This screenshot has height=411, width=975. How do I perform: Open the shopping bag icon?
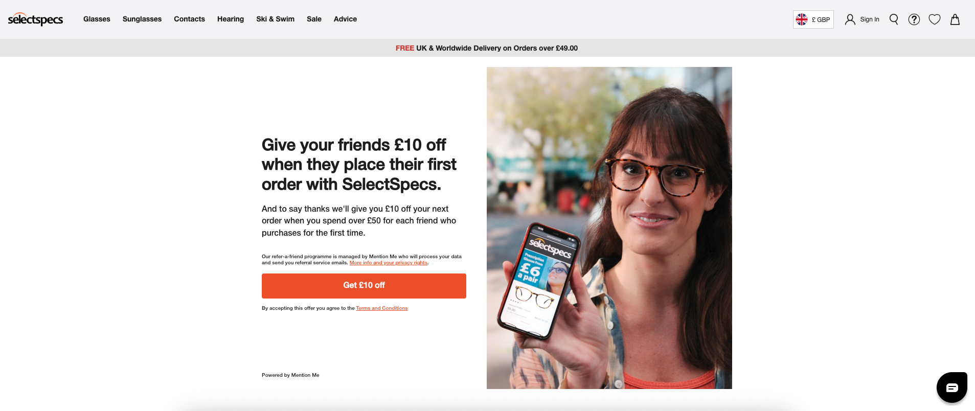(955, 19)
